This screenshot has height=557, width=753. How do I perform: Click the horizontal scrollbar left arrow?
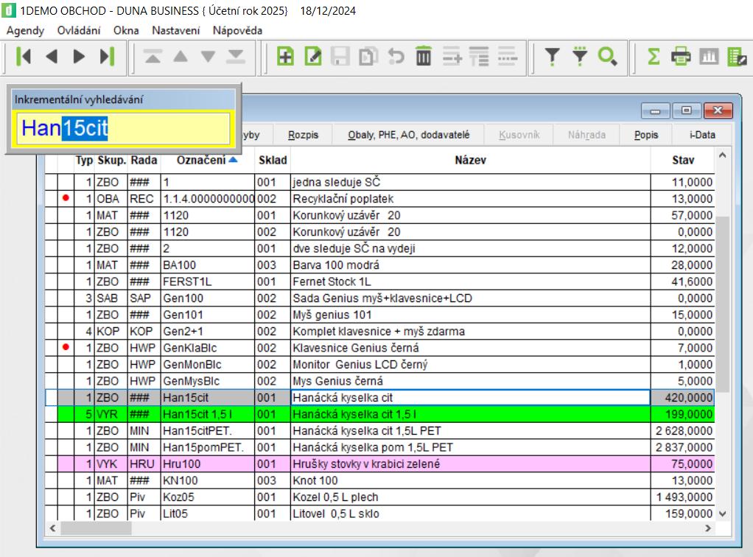click(52, 528)
